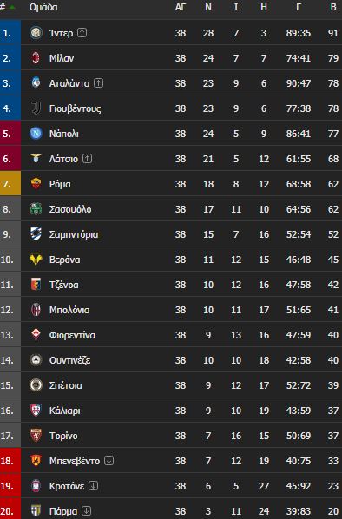Click the Napoli crest icon

click(x=36, y=134)
